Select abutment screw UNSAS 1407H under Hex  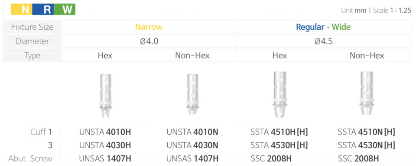pyautogui.click(x=105, y=158)
